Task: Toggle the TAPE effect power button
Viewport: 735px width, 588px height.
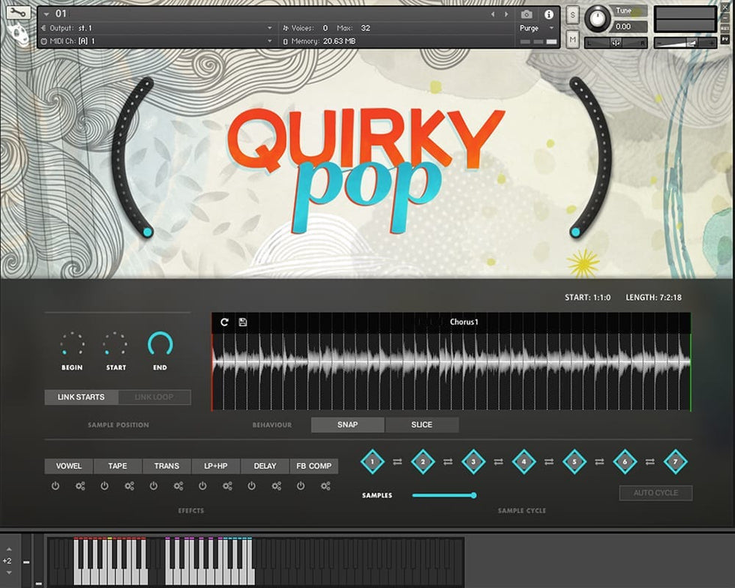Action: coord(104,486)
